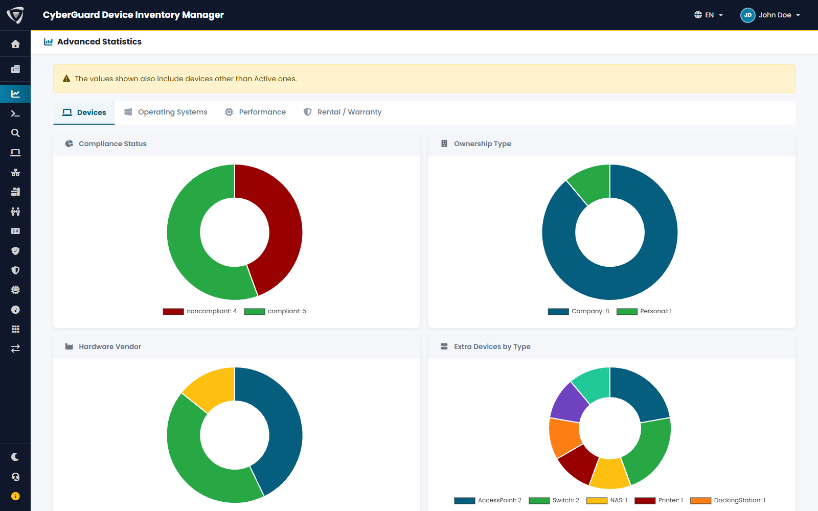Open the people arrows sidebar icon
The width and height of the screenshot is (818, 511).
(15, 212)
